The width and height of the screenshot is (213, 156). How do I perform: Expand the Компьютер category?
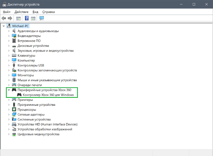[x=9, y=61]
